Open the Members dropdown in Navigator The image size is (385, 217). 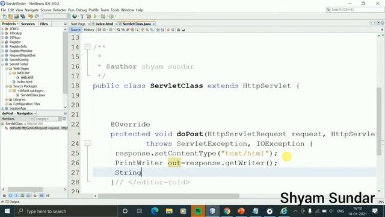[x=17, y=119]
